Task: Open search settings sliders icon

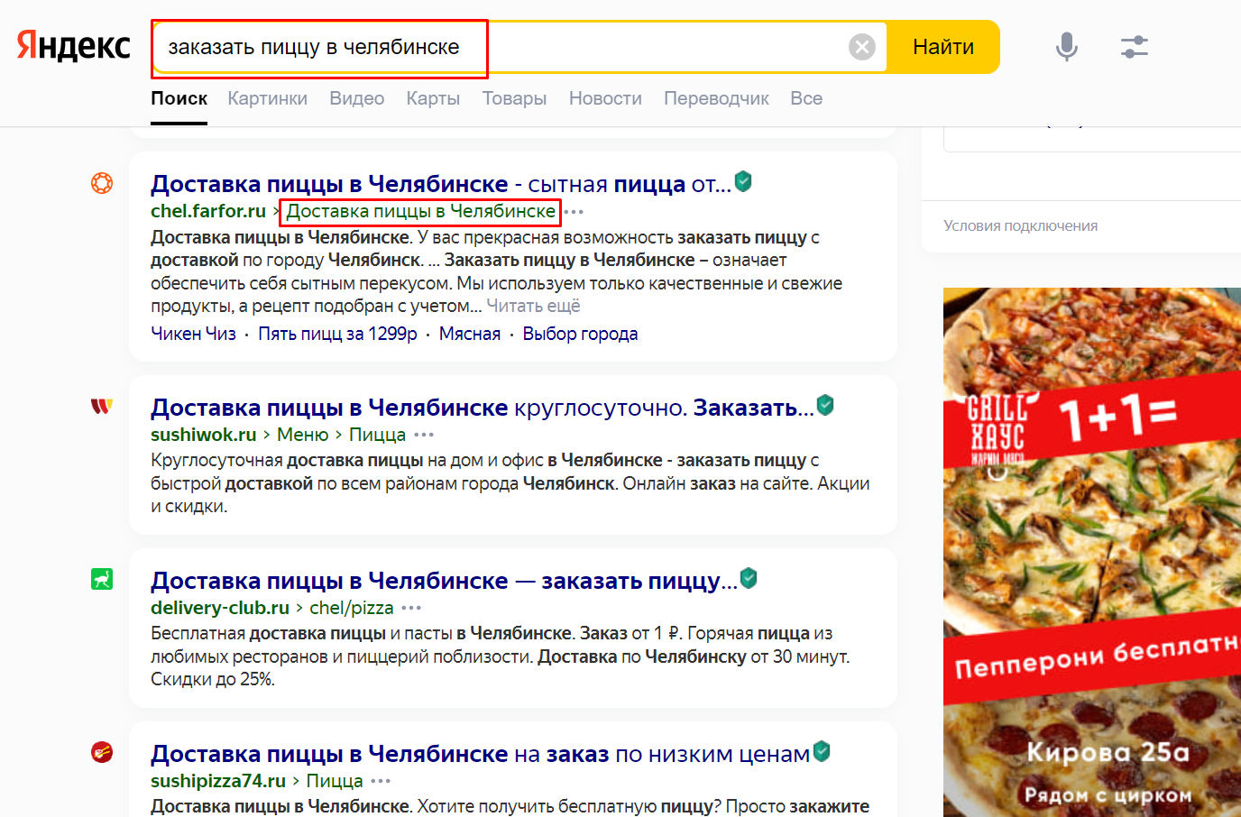Action: (1135, 47)
